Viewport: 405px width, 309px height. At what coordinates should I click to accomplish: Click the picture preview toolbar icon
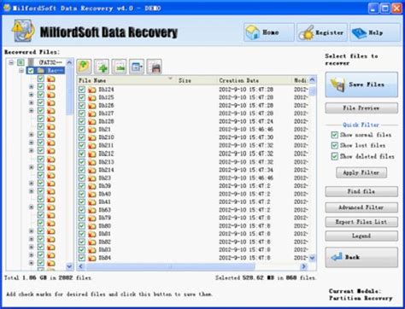click(120, 67)
